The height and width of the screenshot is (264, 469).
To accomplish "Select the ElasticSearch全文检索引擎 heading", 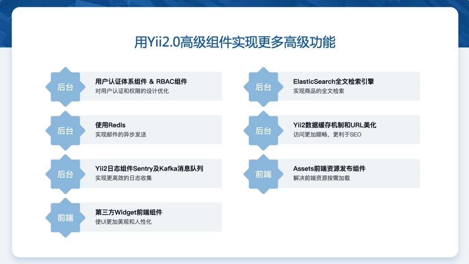I will (333, 81).
